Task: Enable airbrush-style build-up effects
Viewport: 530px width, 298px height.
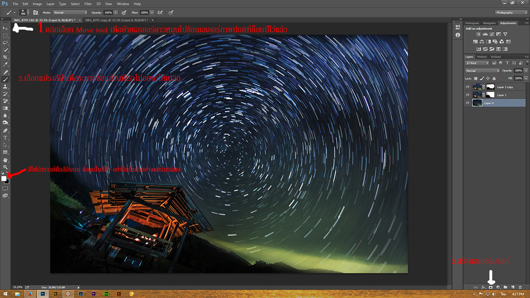Action: tap(160, 12)
